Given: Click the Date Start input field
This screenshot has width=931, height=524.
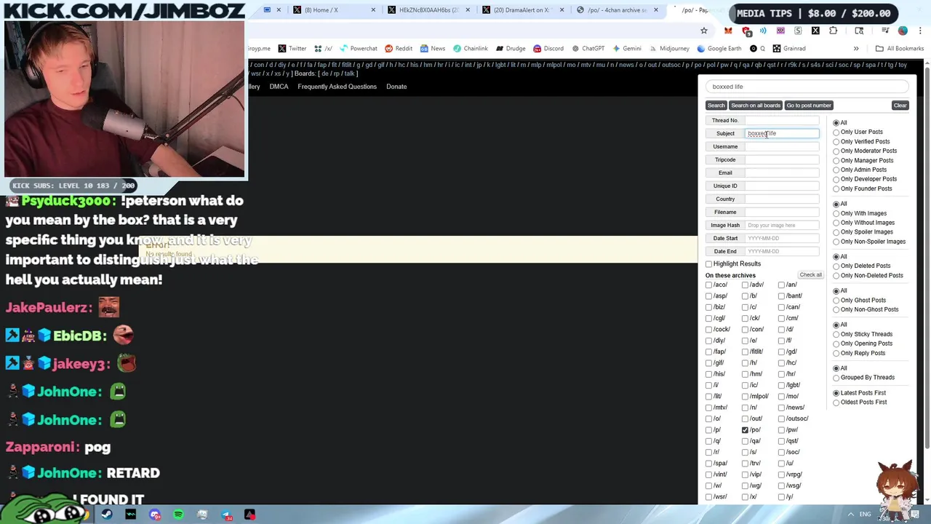Looking at the screenshot, I should (x=782, y=238).
